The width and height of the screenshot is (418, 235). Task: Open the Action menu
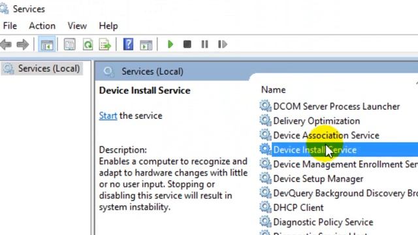click(x=42, y=26)
